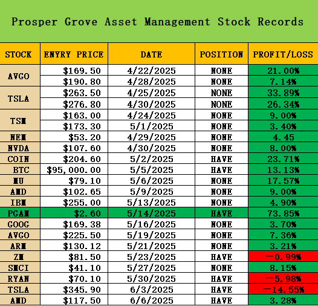The height and width of the screenshot is (306, 318).
Task: Select the PGAM stock cell
Action: click(20, 213)
